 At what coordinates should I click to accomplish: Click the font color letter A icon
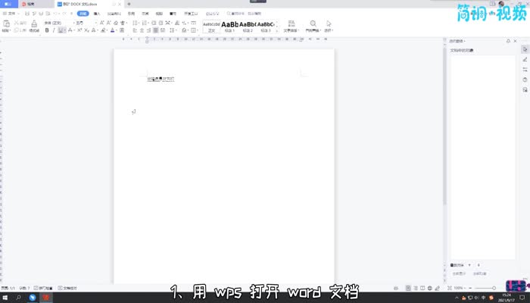click(113, 31)
